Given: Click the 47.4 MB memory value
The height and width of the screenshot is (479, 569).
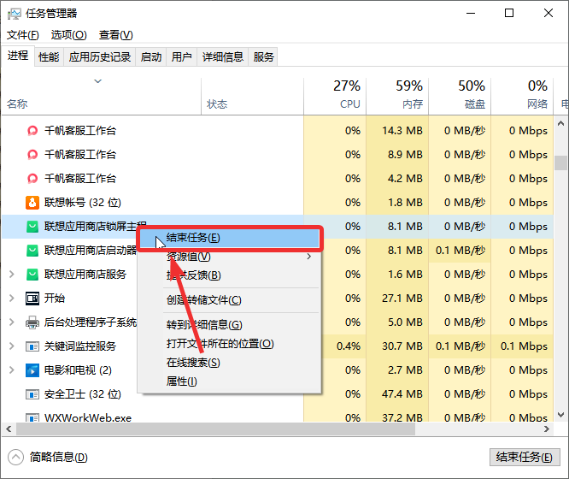Looking at the screenshot, I should pyautogui.click(x=402, y=394).
